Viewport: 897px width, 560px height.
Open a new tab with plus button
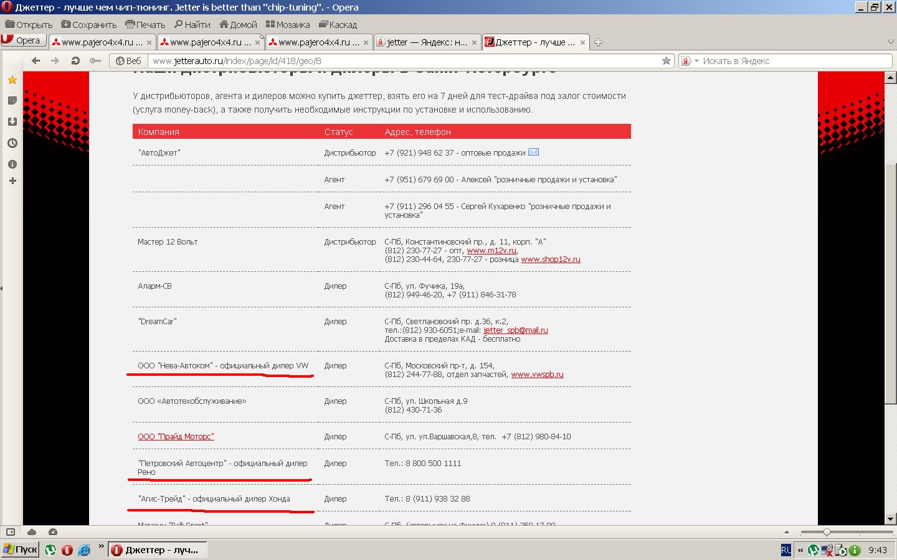[598, 42]
